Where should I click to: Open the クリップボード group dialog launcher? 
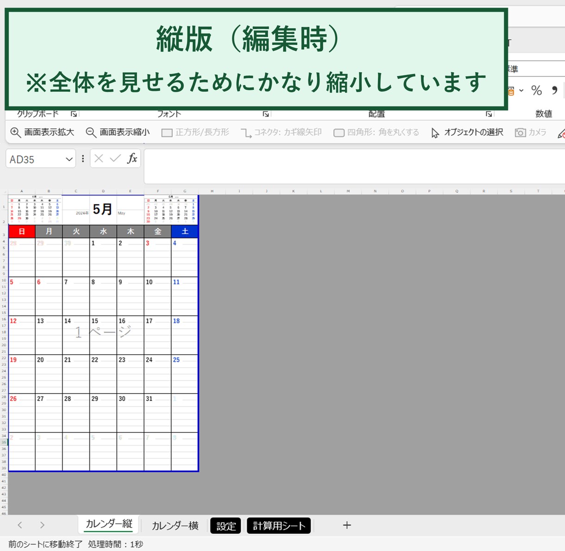click(74, 114)
